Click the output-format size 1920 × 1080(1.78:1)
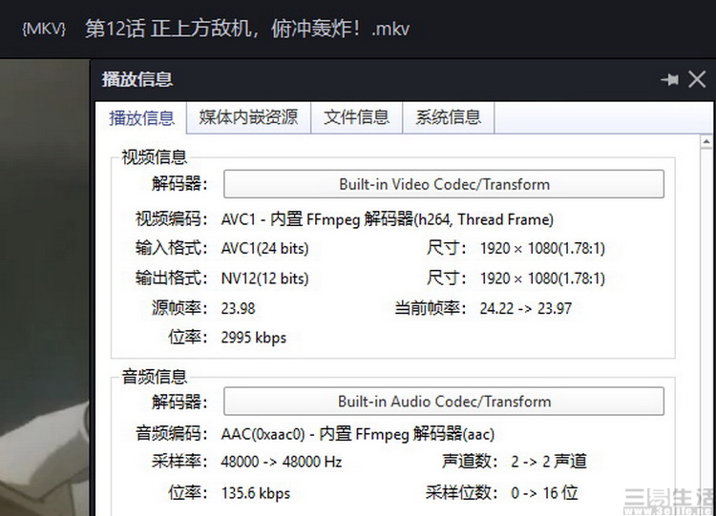716x516 pixels. point(542,279)
